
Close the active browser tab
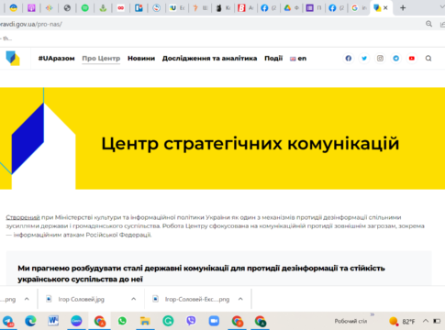(x=385, y=8)
